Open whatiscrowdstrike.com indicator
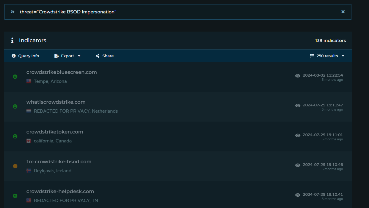 56,102
